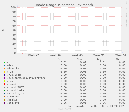Select the /run/lock legend label
129x112 pixels.
pyautogui.click(x=14, y=75)
